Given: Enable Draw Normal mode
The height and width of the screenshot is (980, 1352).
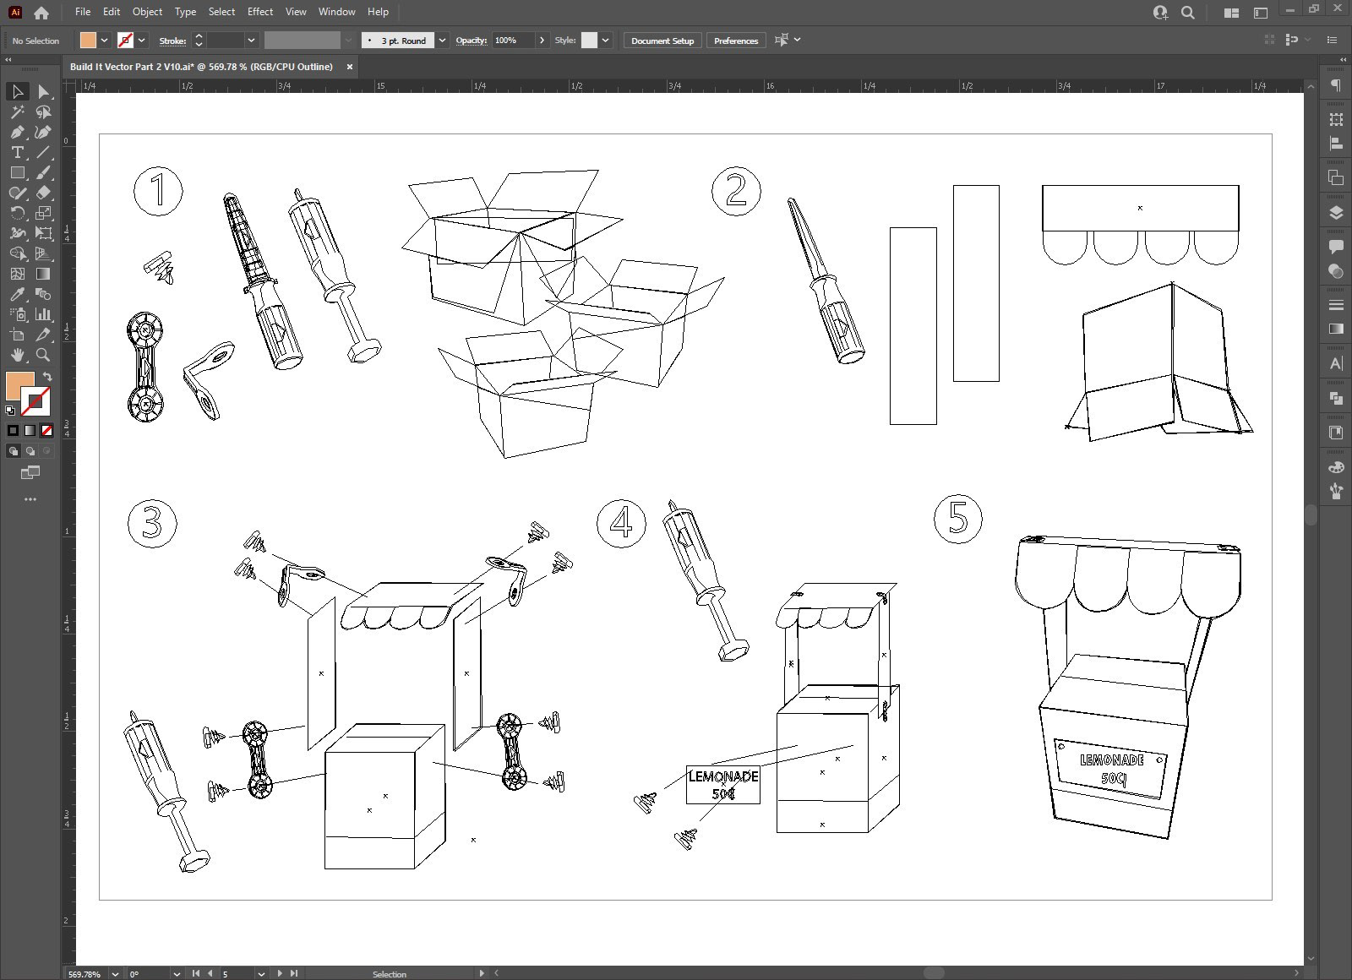Looking at the screenshot, I should coord(13,451).
